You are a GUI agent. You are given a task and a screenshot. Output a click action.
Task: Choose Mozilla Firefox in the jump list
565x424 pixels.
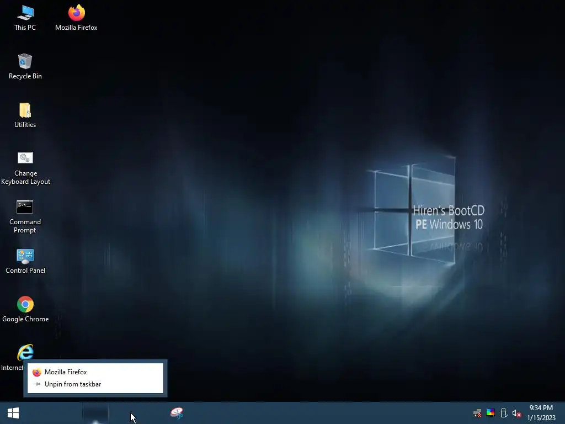[95, 372]
